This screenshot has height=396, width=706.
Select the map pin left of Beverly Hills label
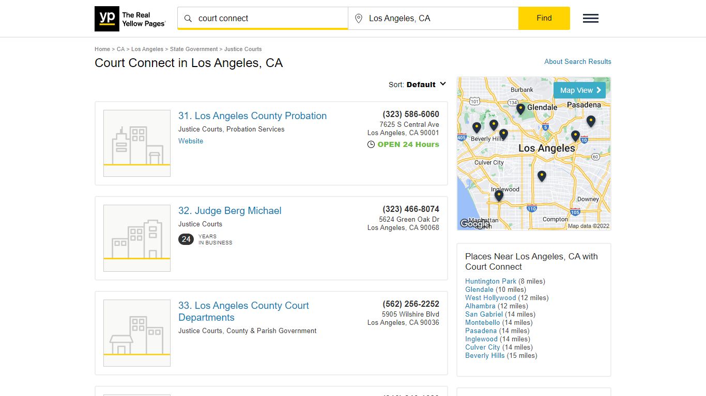tap(477, 127)
